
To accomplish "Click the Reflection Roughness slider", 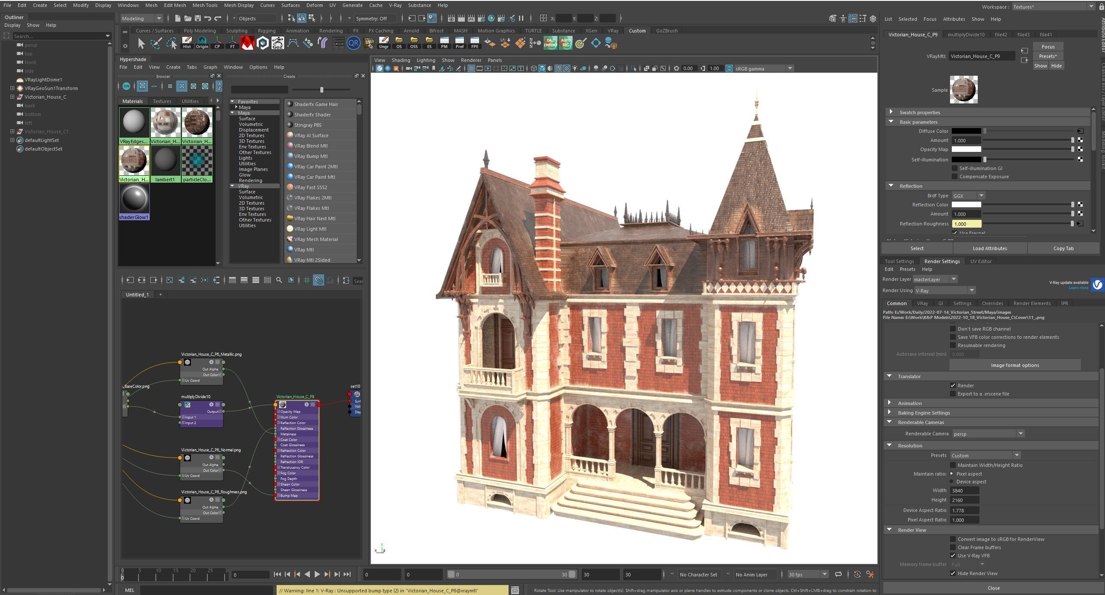I will coord(1028,224).
